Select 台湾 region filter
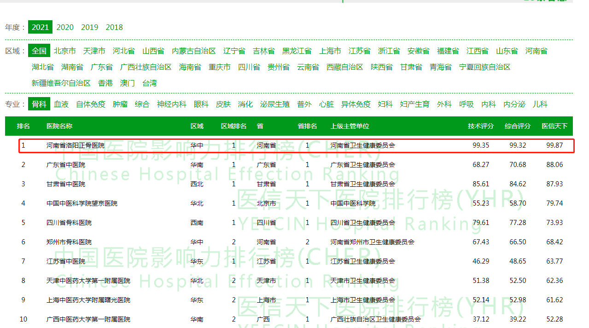589x328 pixels. coord(149,83)
